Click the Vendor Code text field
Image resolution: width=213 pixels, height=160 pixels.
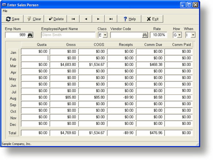(126, 35)
